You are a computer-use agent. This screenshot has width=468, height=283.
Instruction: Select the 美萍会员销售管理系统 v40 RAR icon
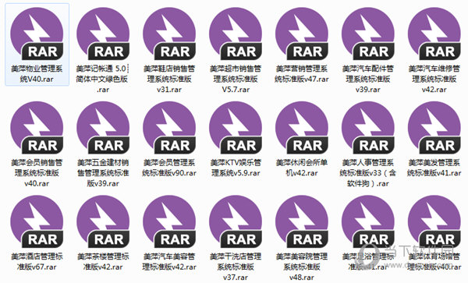point(37,128)
